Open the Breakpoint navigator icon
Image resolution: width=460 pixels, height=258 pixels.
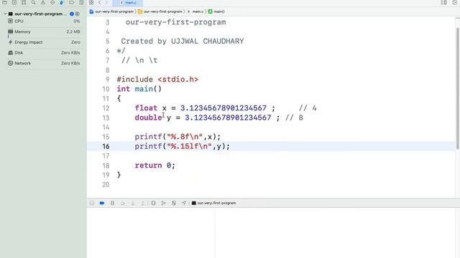71,2
